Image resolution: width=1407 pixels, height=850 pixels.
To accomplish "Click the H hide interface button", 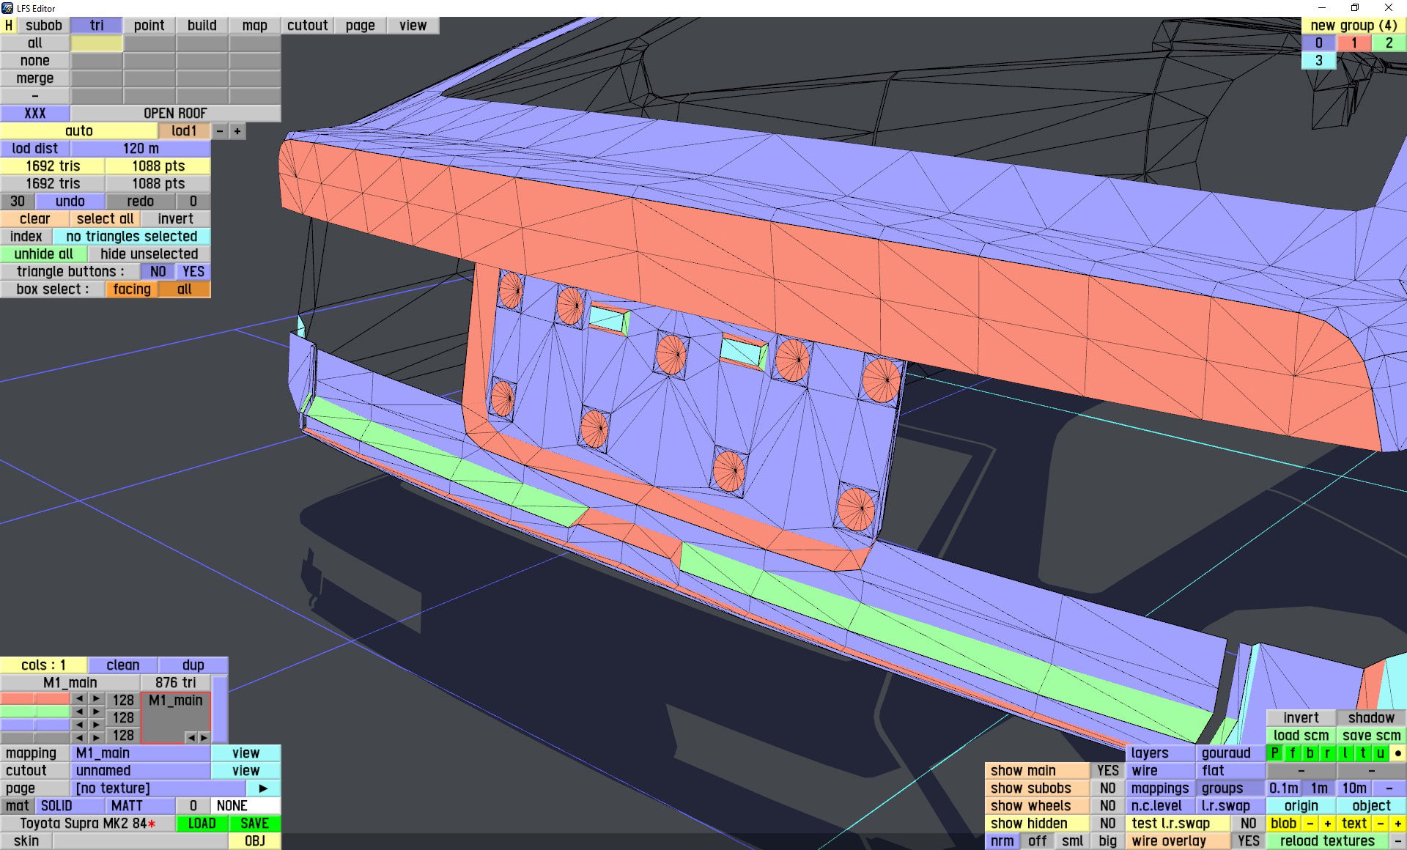I will [9, 26].
